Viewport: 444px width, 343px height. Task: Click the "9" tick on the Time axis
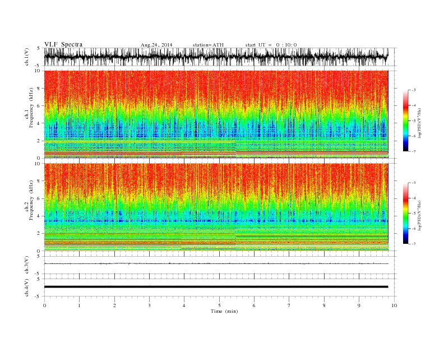click(x=359, y=305)
